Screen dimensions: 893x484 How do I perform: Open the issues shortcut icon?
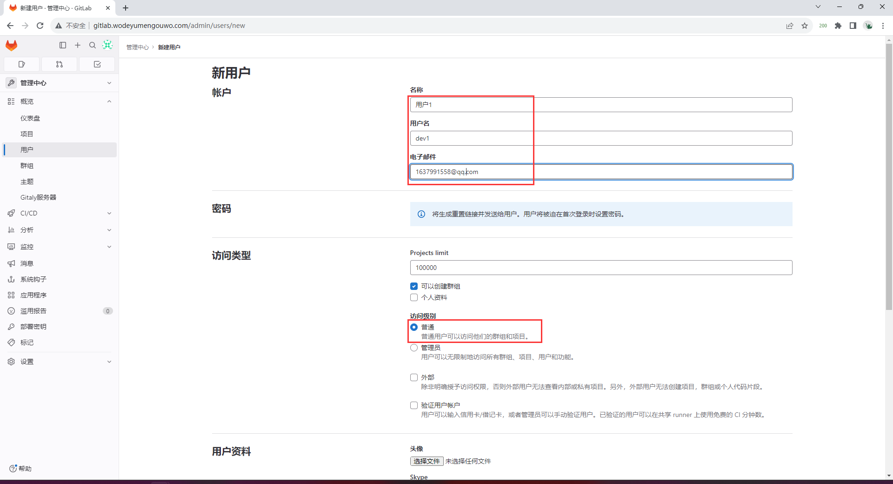tap(21, 64)
